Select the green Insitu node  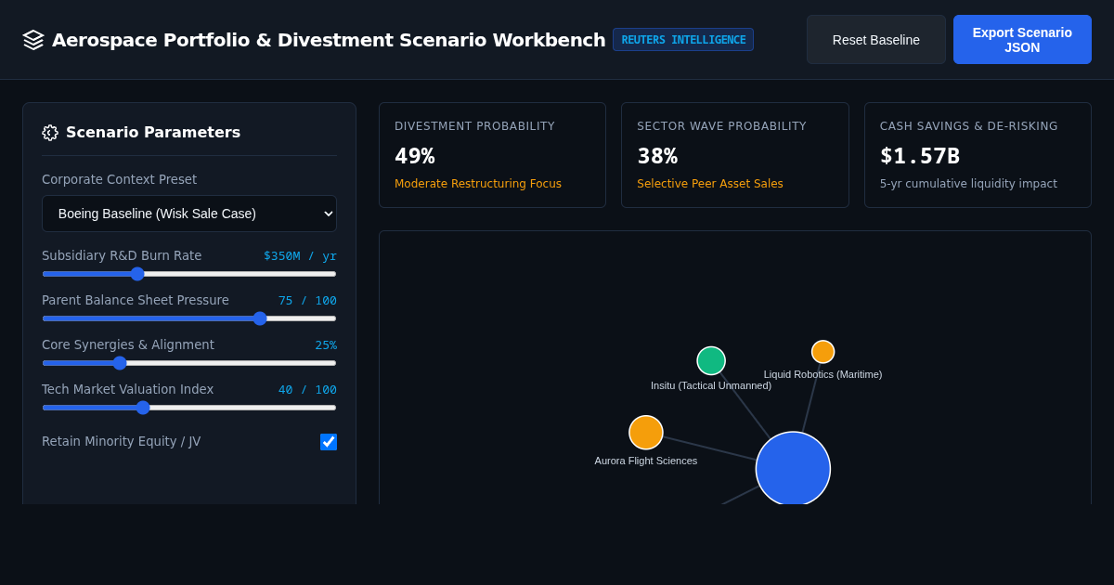pos(711,360)
